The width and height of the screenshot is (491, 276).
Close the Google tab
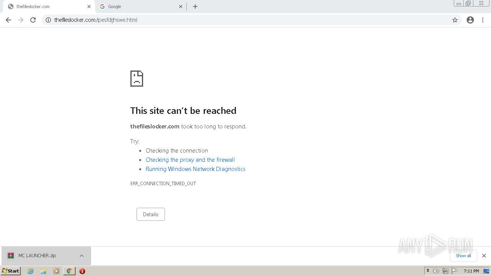coord(181,7)
